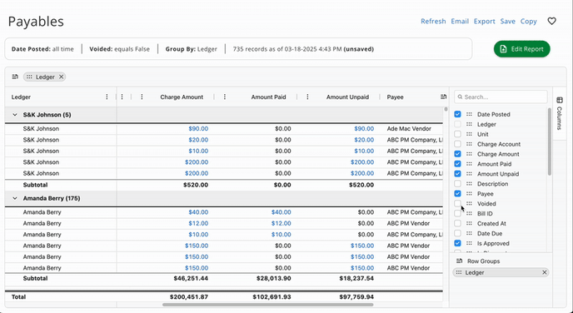
Task: Click the Payee column group icon
Action: pyautogui.click(x=443, y=97)
